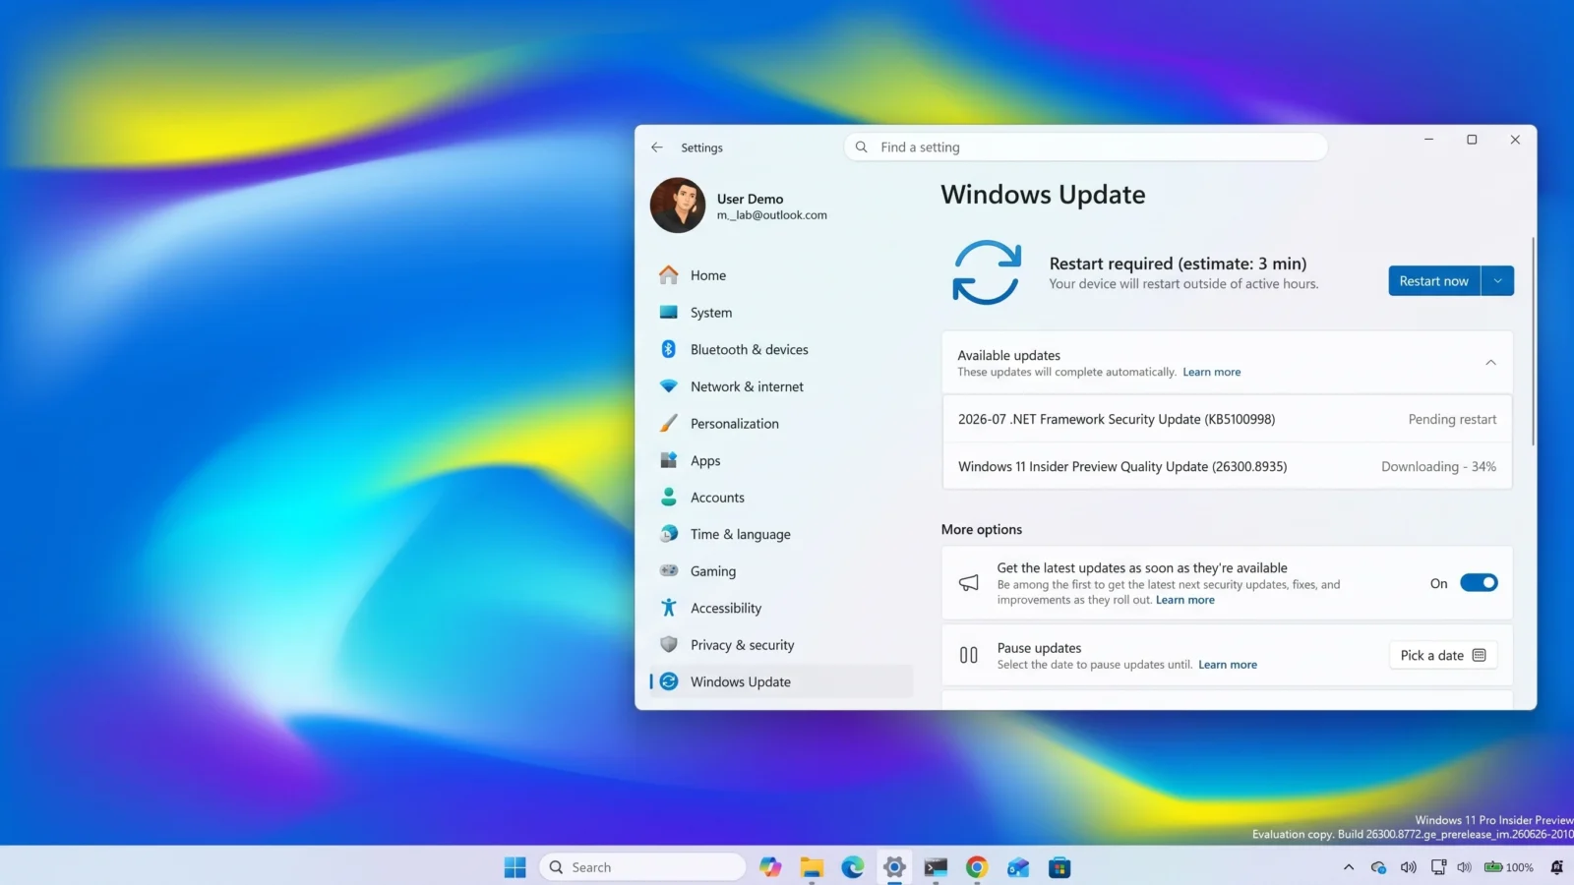
Task: Open Privacy & security label
Action: 742,645
